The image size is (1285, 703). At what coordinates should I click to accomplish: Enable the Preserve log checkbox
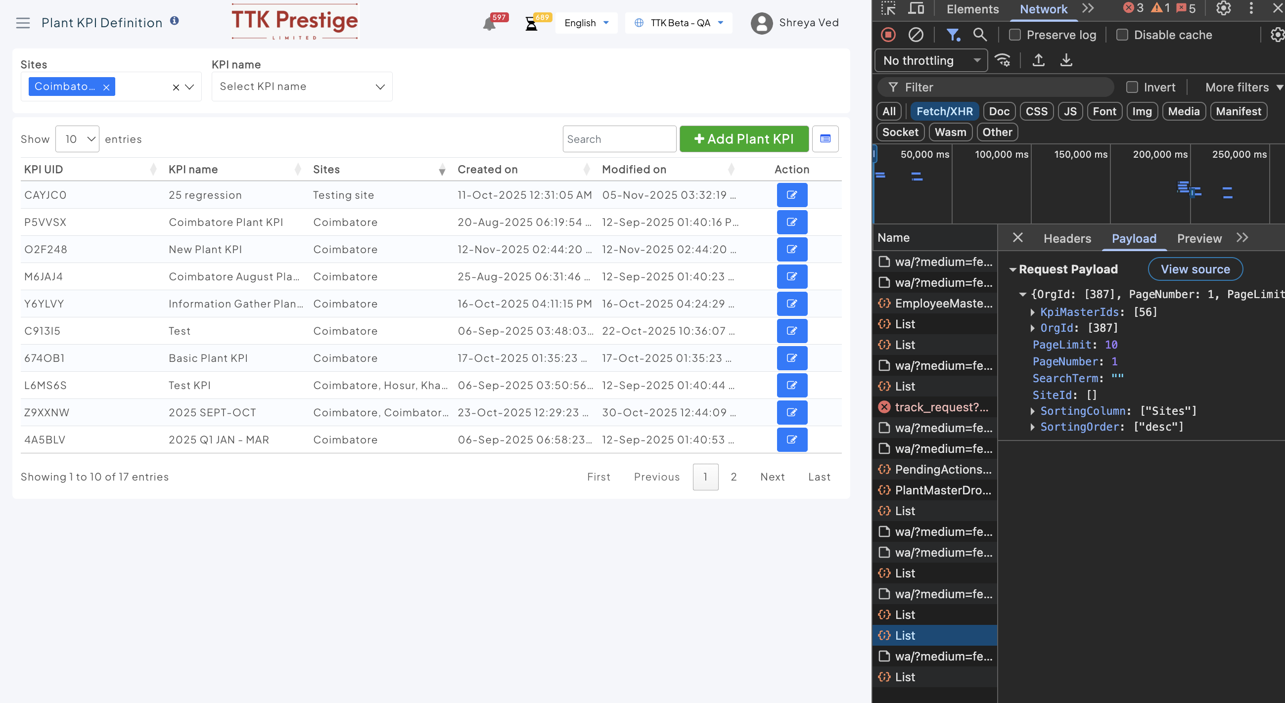[1014, 35]
